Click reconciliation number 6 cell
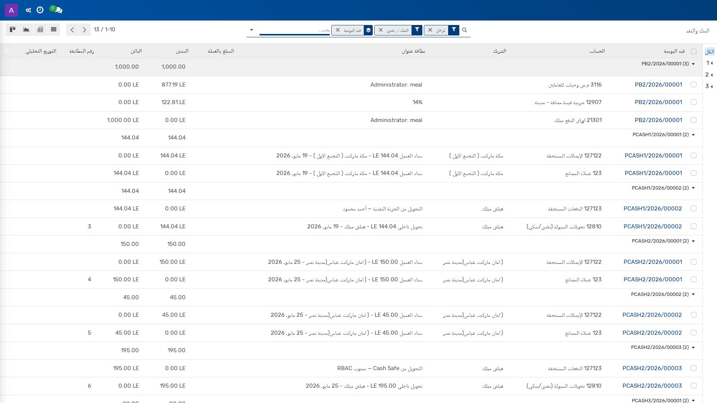This screenshot has height=403, width=717. (x=89, y=386)
